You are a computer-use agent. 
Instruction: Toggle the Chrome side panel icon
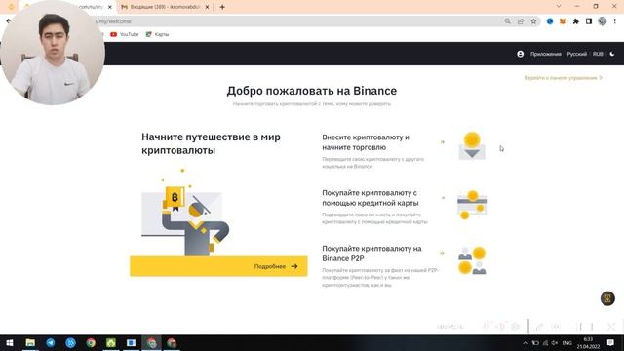point(589,21)
